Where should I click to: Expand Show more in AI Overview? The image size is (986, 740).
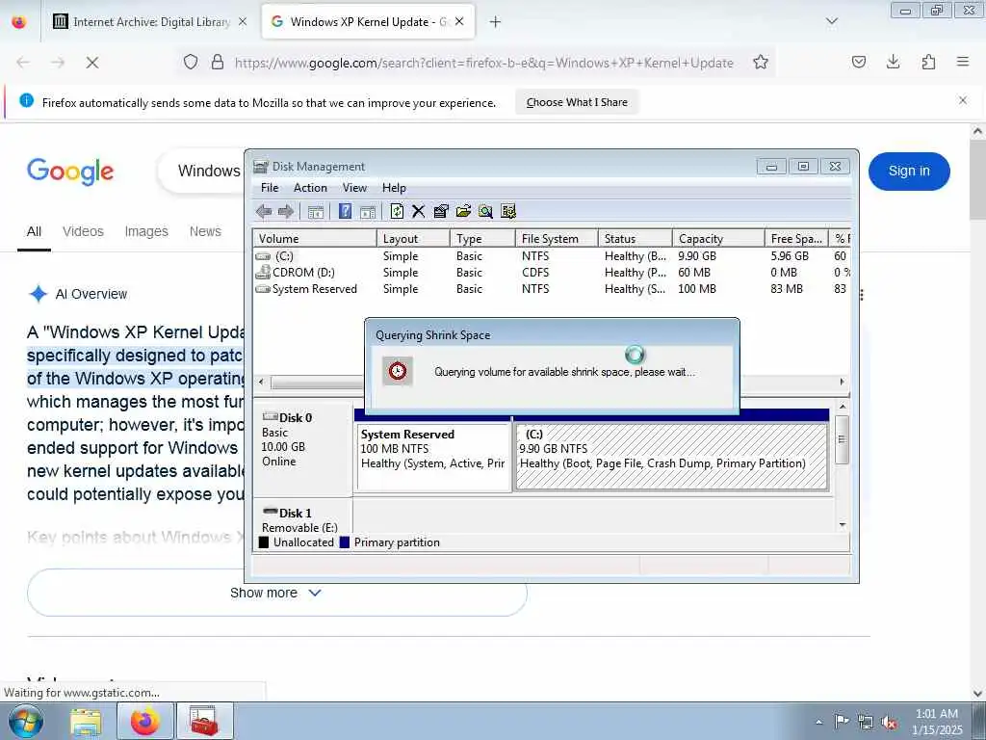pyautogui.click(x=276, y=593)
